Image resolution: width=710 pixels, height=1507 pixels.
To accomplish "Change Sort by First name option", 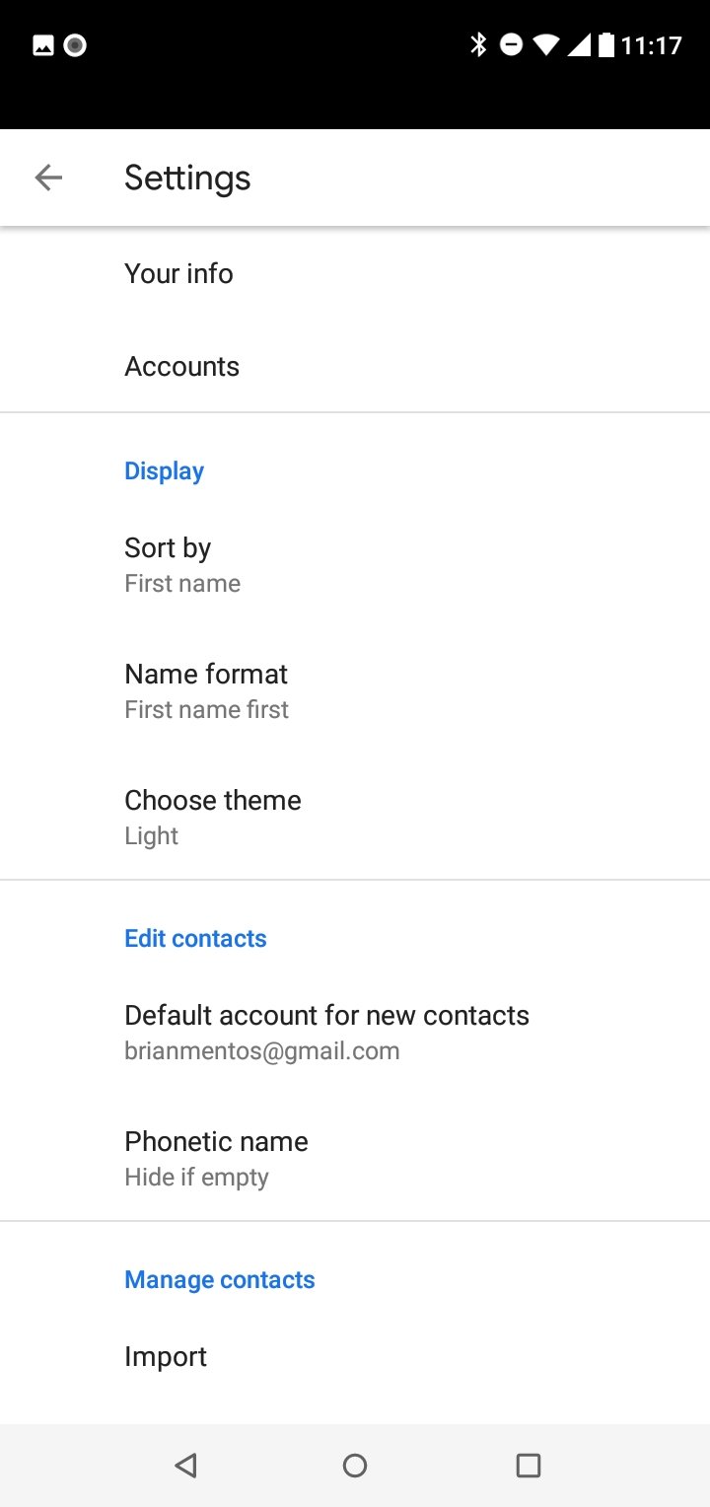I will (x=355, y=564).
